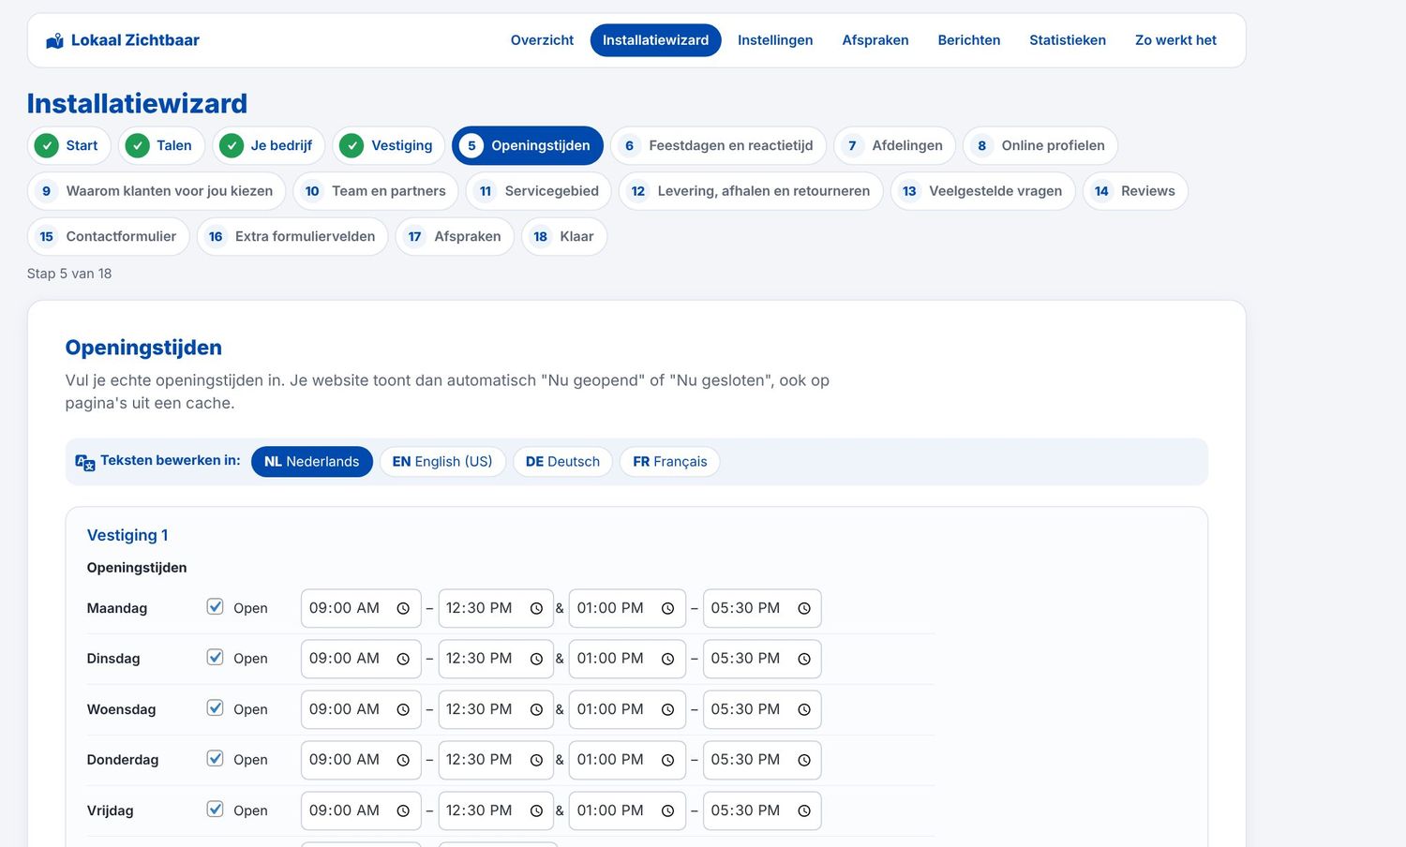
Task: Open clock picker for Woensdag 01:00 PM
Action: click(667, 709)
